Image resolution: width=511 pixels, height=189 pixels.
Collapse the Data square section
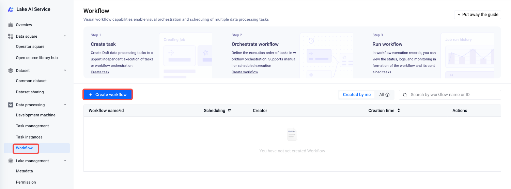[x=65, y=36]
